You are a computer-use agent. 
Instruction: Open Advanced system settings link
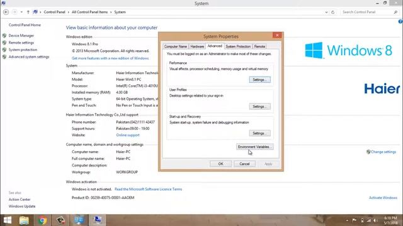click(x=29, y=56)
